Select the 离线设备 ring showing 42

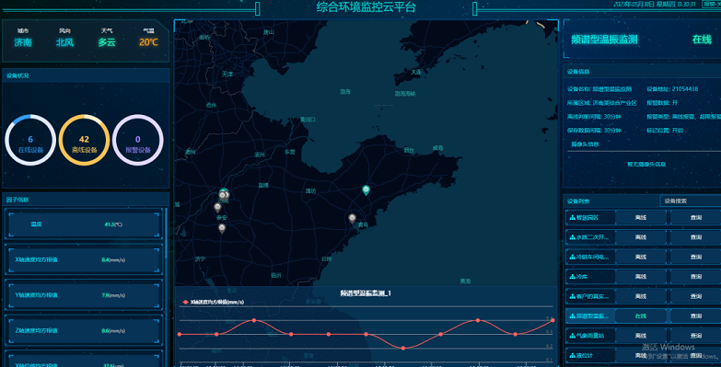(x=84, y=140)
